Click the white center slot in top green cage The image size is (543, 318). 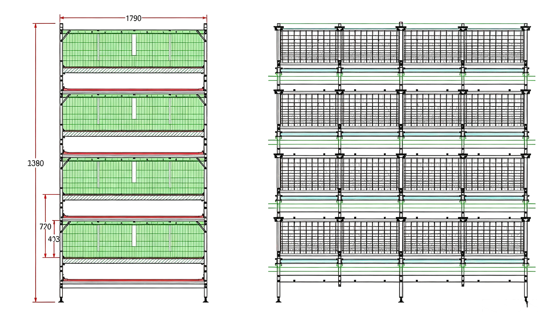pos(134,44)
